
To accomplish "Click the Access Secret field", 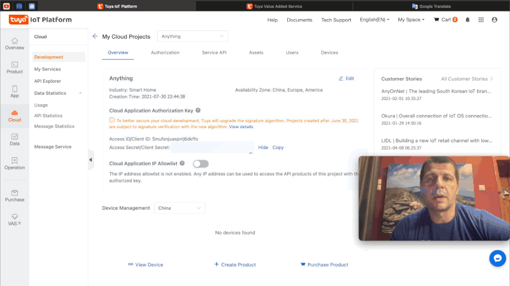I will [x=212, y=147].
